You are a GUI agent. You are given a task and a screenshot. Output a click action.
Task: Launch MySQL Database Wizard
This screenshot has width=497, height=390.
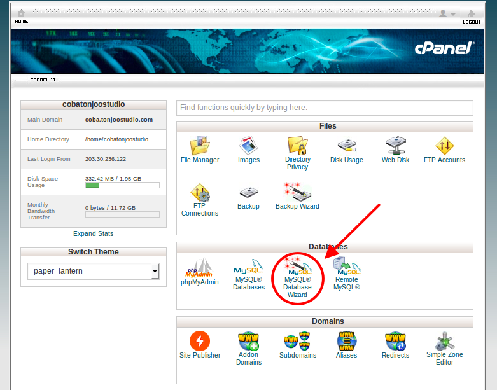[297, 278]
